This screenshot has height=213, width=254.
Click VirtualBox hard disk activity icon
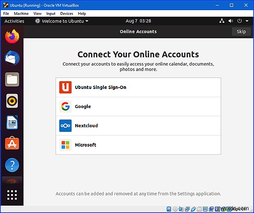tap(169, 209)
